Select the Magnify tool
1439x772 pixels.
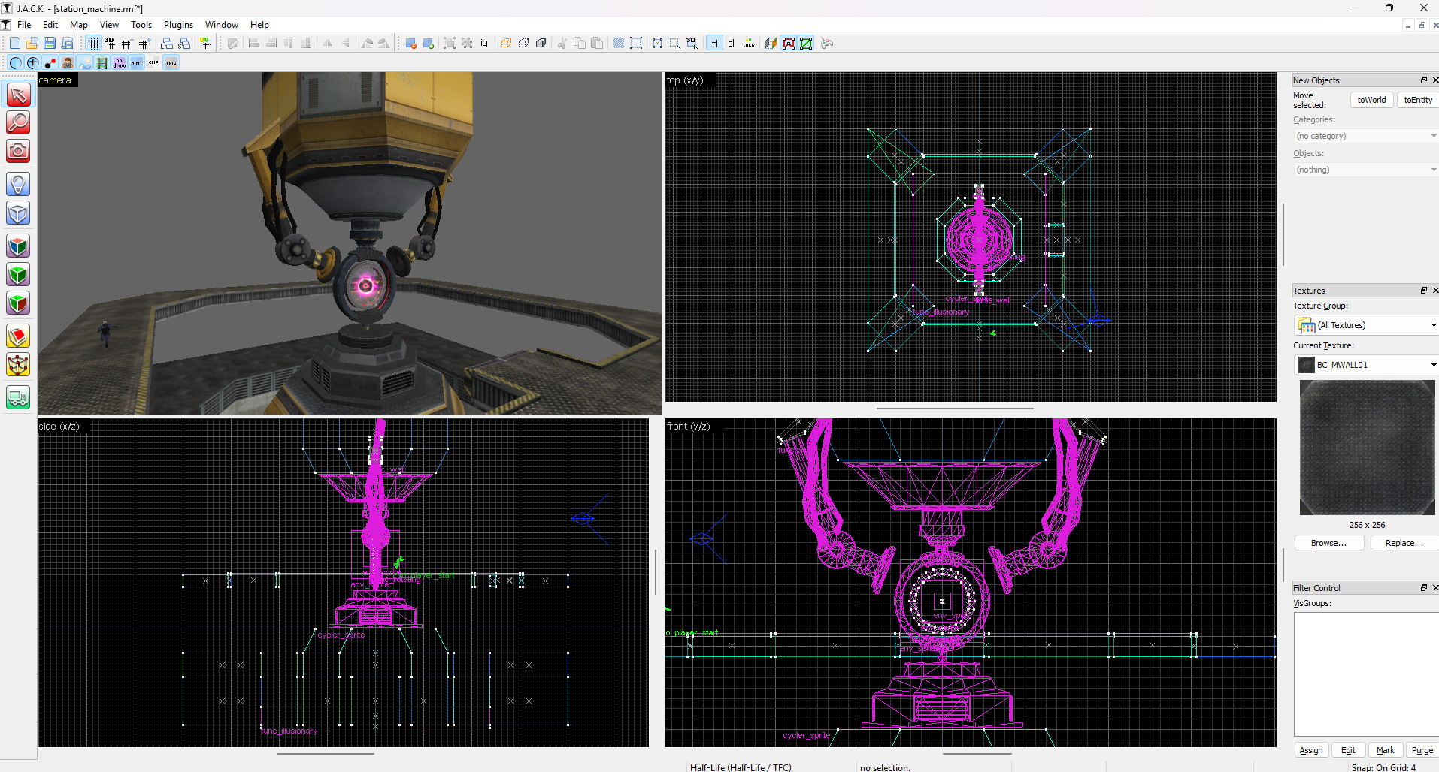click(x=18, y=122)
